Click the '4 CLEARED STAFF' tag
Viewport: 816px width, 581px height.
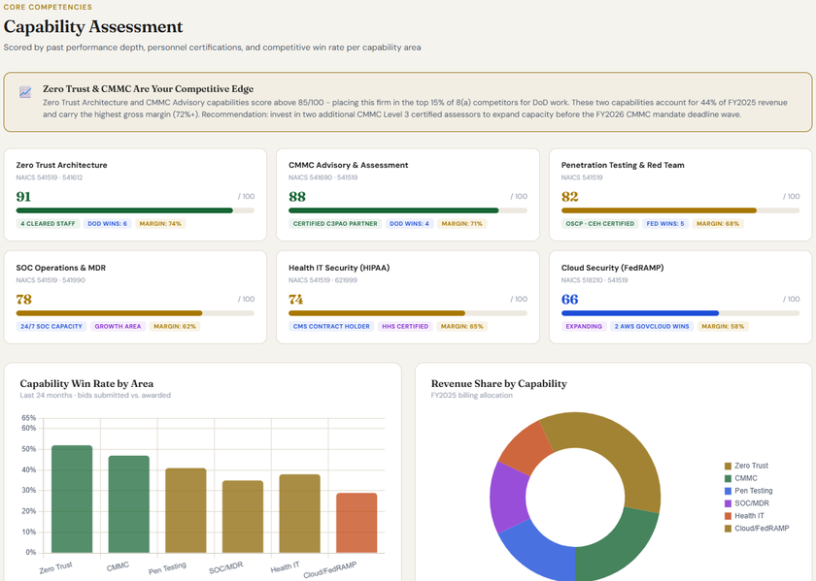tap(48, 223)
